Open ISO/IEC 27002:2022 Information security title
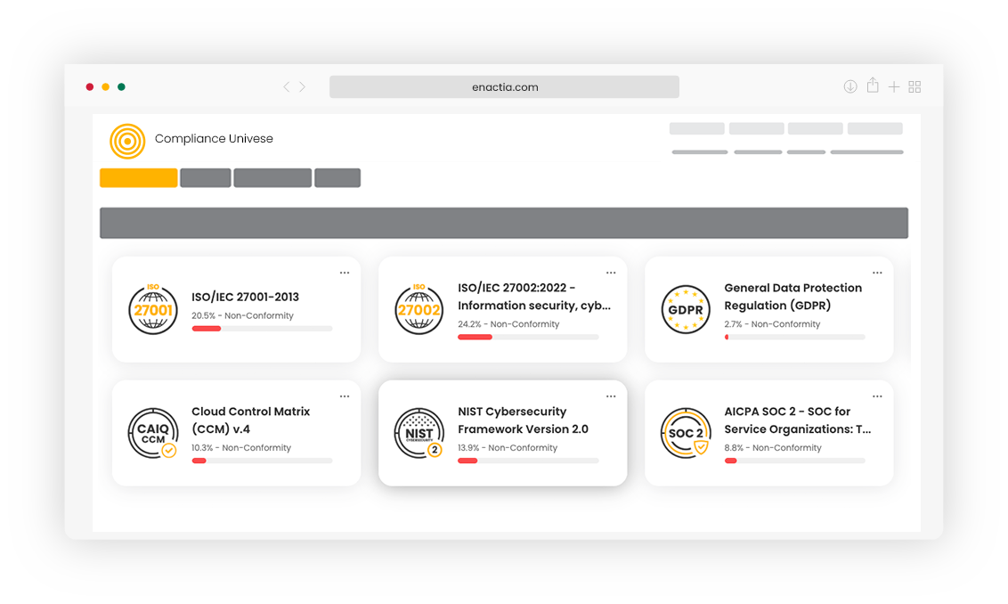This screenshot has width=1008, height=604. [x=534, y=297]
